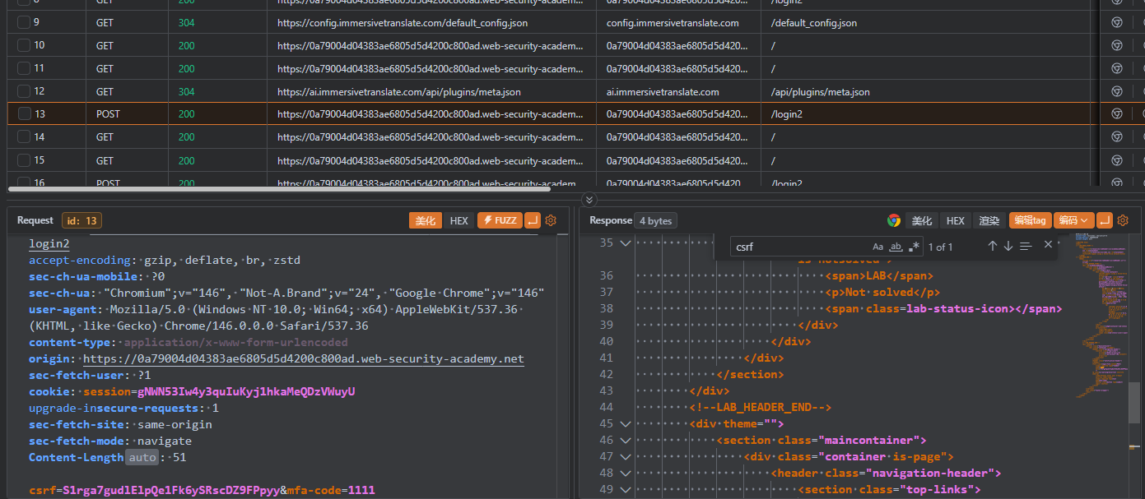Switch Response view to 渲染 tab

[989, 220]
